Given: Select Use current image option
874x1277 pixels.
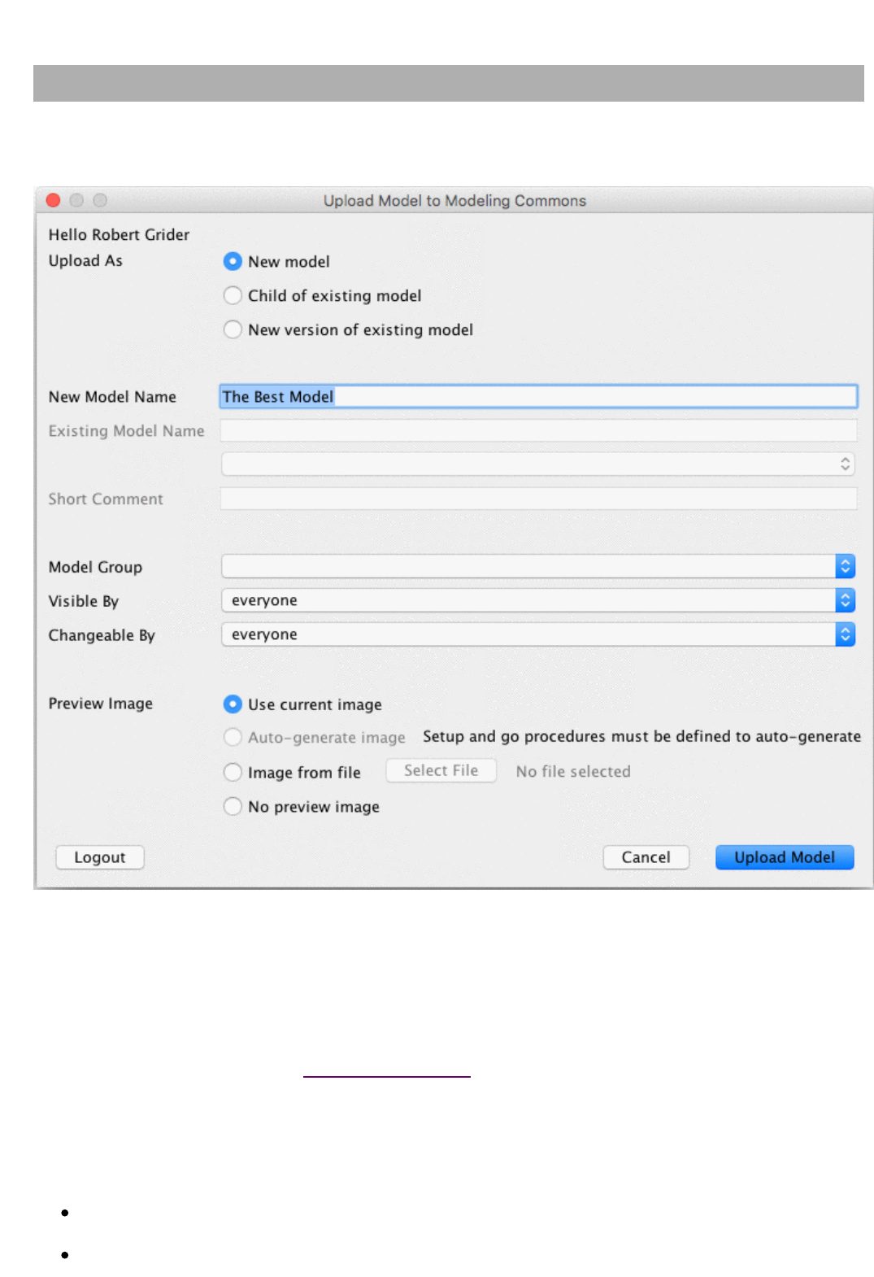Looking at the screenshot, I should [233, 704].
